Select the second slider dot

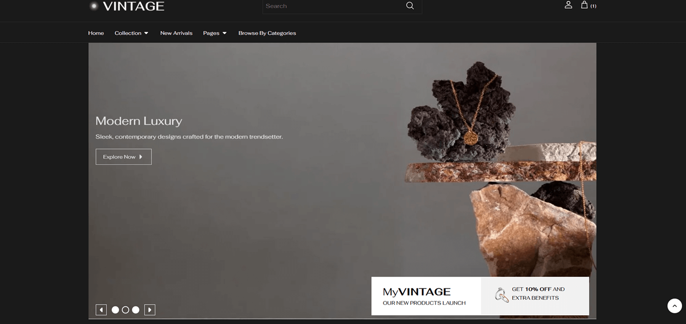125,310
